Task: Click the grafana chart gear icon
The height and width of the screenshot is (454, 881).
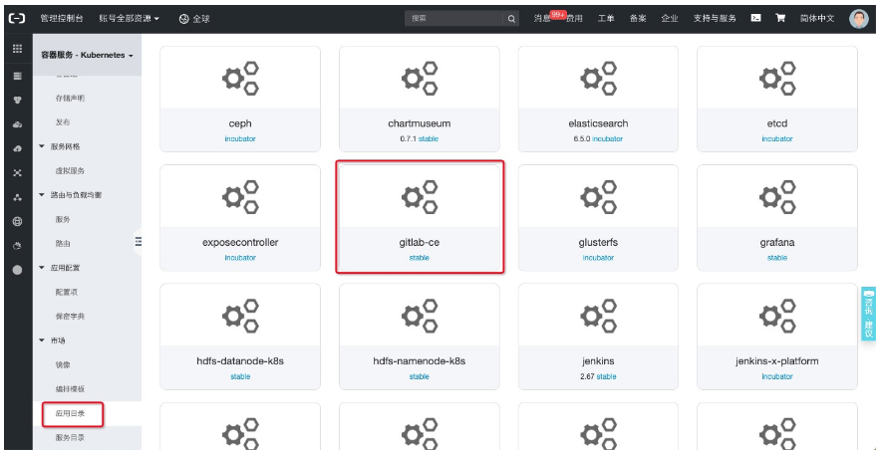Action: (x=777, y=197)
